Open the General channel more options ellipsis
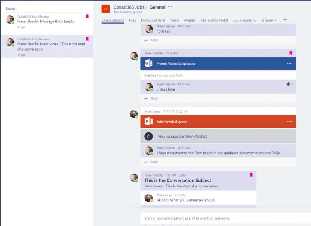 (x=170, y=7)
